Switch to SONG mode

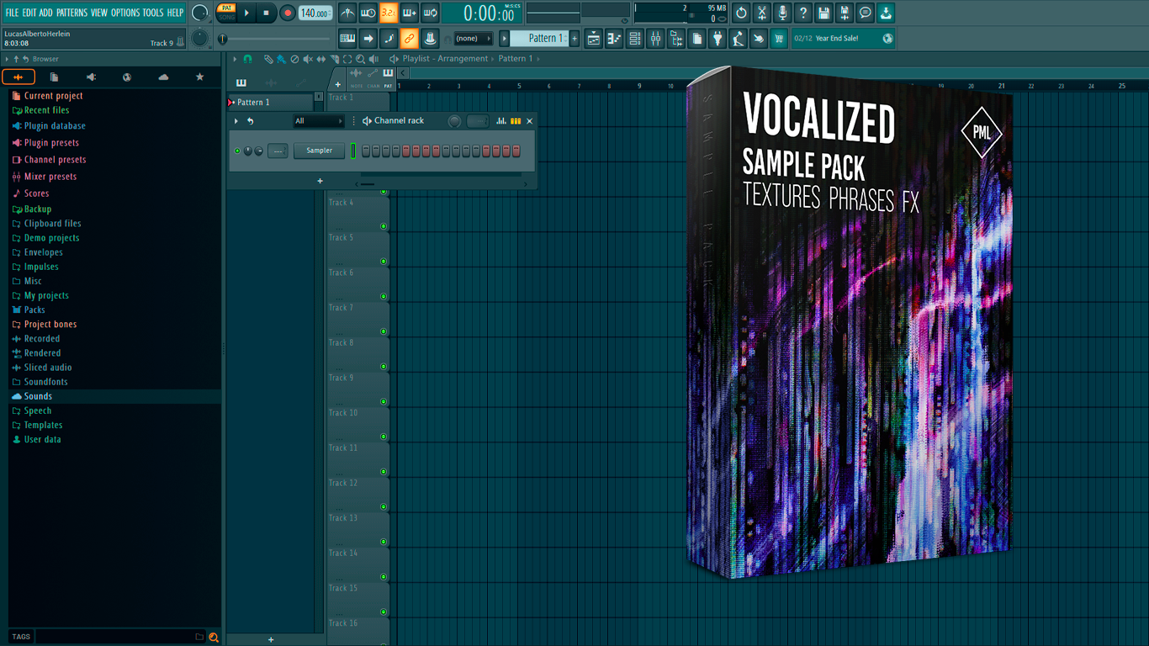227,17
